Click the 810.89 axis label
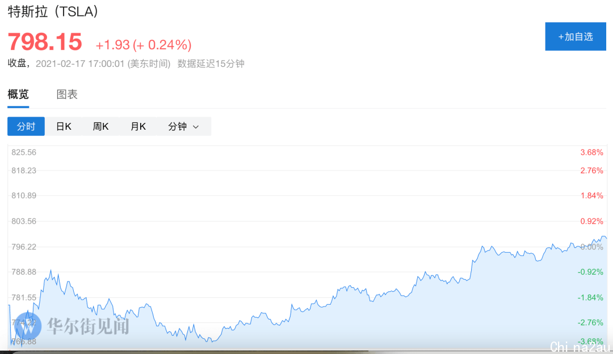The width and height of the screenshot is (613, 354). (x=24, y=195)
